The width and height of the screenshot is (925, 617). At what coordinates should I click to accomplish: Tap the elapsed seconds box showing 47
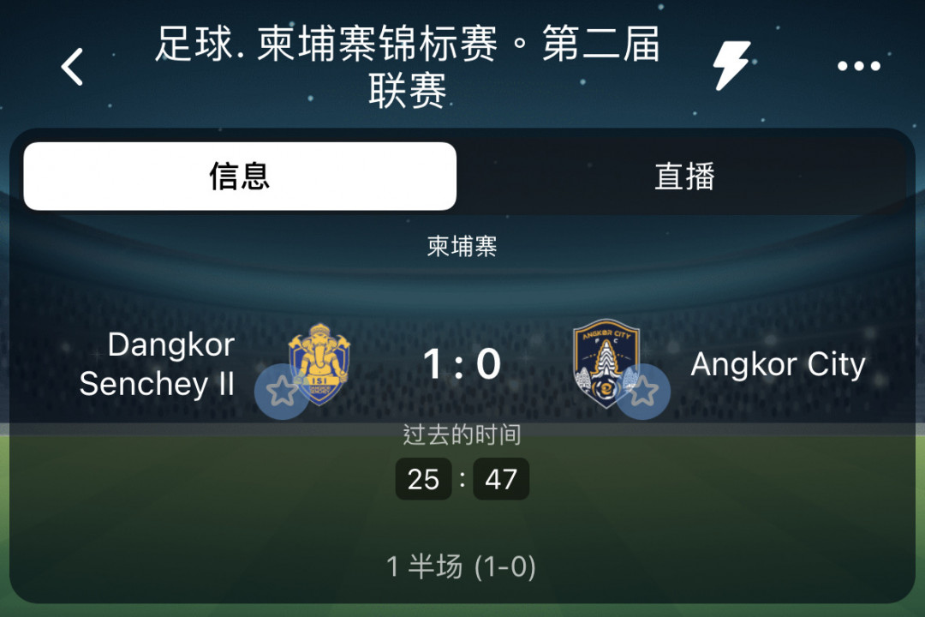point(501,479)
